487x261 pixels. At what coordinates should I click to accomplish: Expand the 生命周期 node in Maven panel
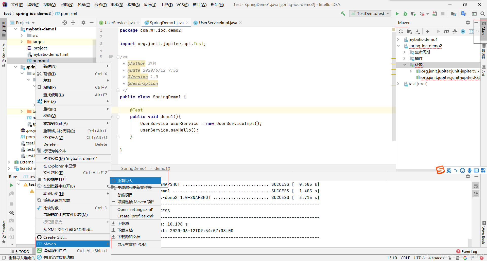coord(405,52)
